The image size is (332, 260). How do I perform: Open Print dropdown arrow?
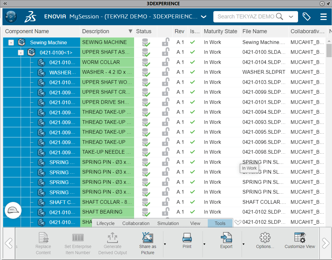(204, 244)
